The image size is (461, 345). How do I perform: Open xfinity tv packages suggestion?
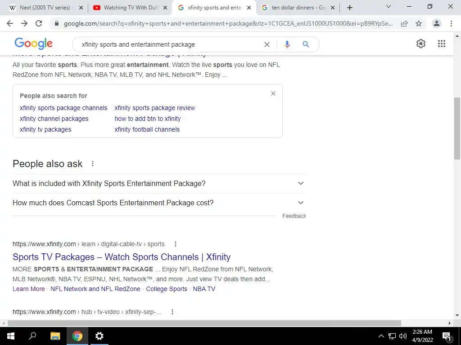coord(45,130)
